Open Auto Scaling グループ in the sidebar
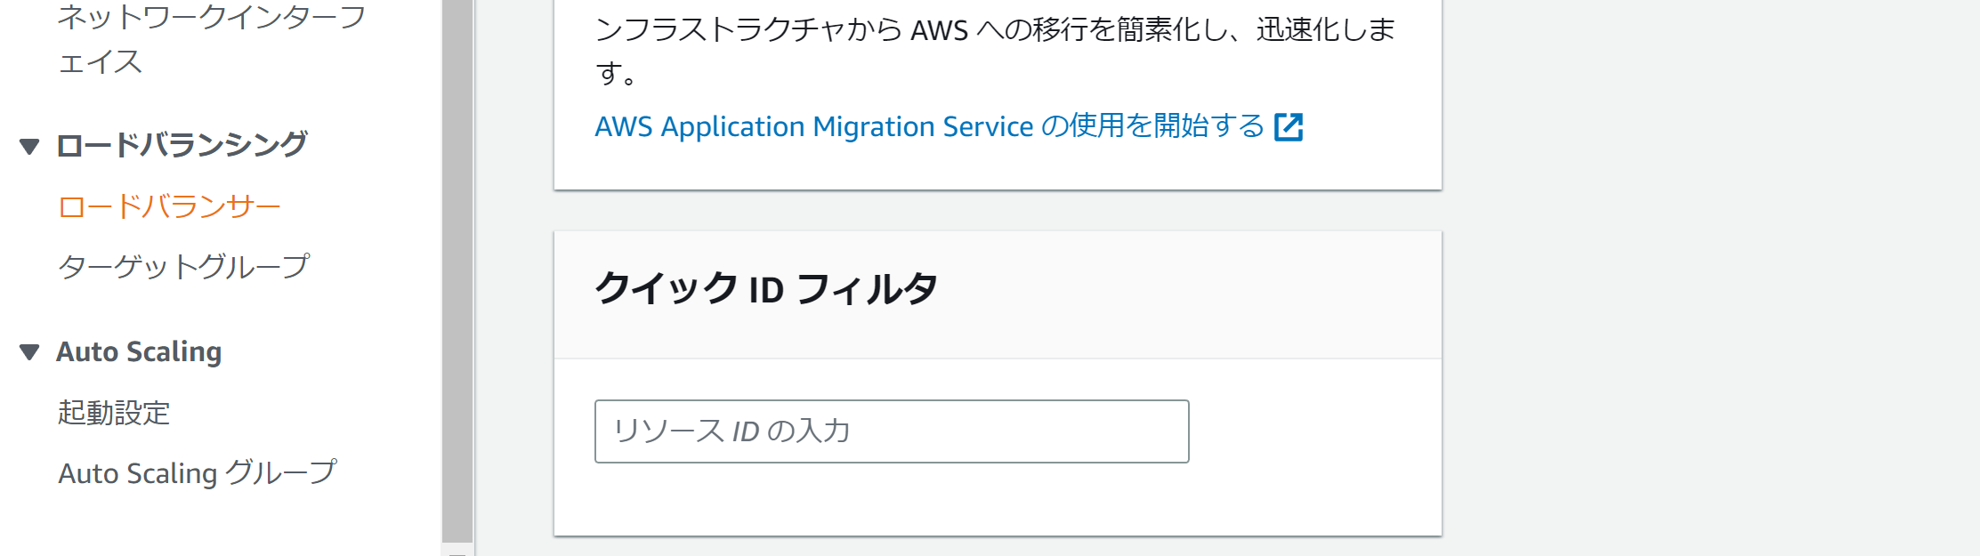This screenshot has height=556, width=1980. [x=197, y=472]
